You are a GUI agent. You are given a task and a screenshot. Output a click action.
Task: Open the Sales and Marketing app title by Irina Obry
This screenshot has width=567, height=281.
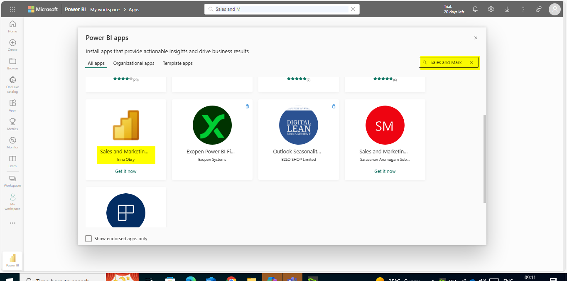click(x=125, y=152)
